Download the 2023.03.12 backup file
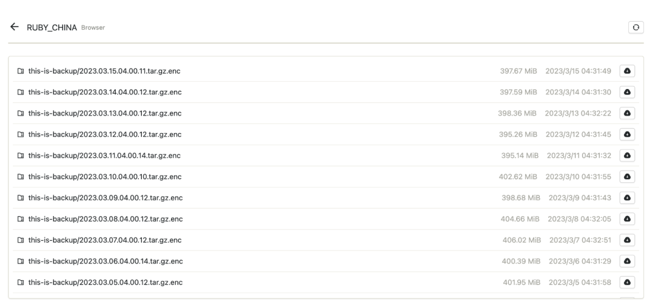This screenshot has width=655, height=308. tap(627, 134)
